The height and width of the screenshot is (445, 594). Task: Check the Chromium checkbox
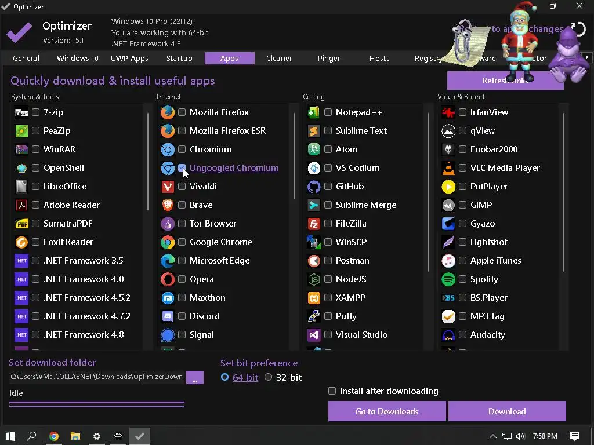182,149
